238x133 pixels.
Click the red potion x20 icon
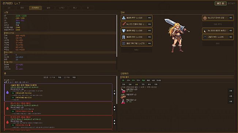(123, 90)
